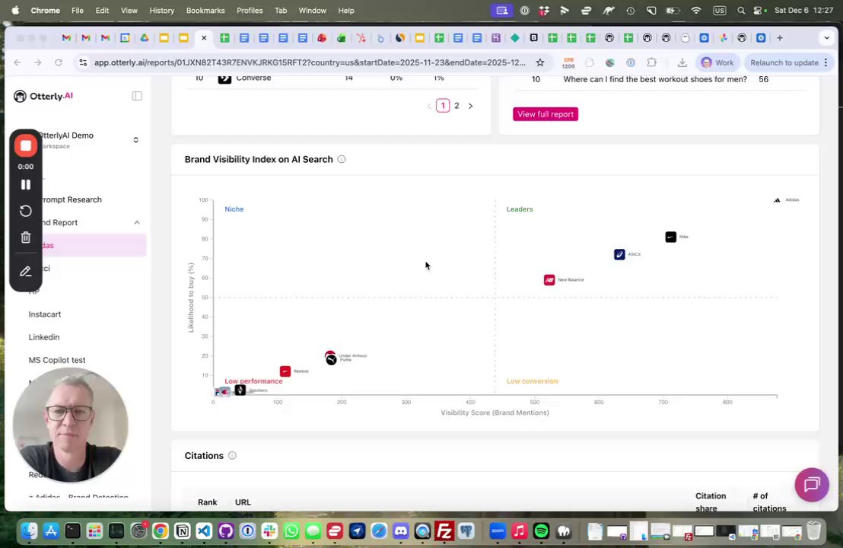Select the Adidas data point in the chart
843x548 pixels.
777,200
